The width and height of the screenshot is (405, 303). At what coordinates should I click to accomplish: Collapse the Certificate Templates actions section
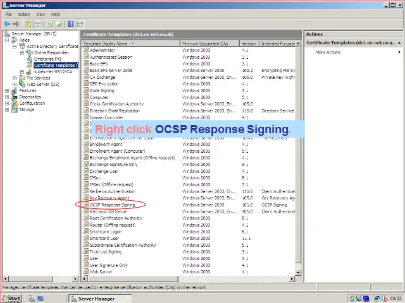[399, 43]
